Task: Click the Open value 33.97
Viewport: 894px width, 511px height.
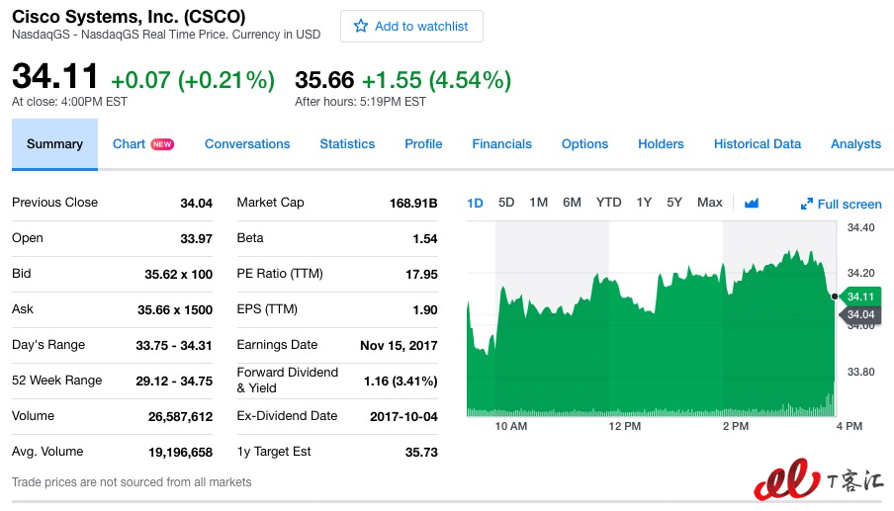Action: tap(196, 238)
